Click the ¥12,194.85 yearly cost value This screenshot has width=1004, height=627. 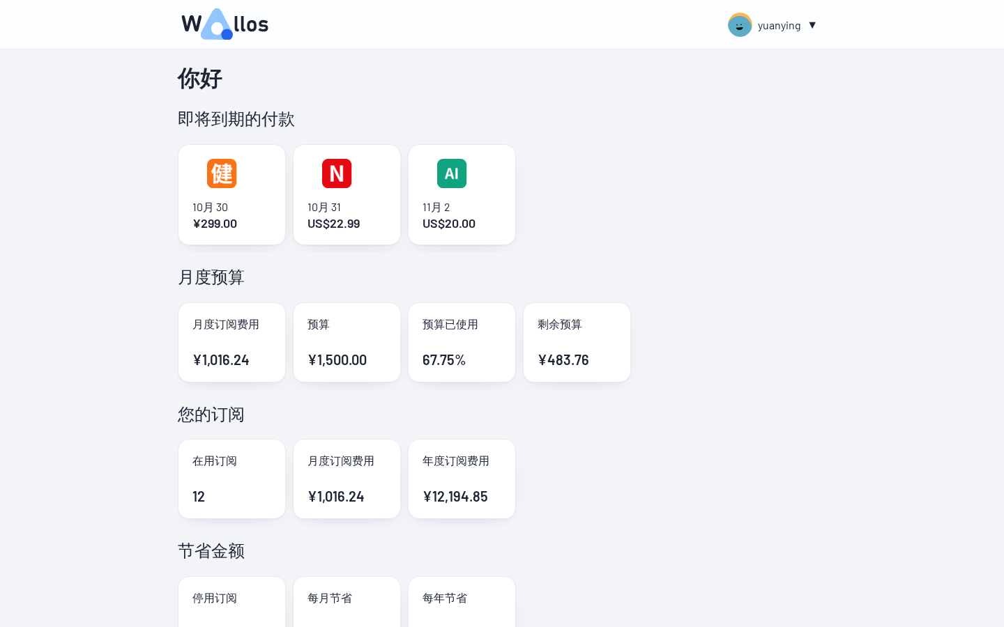[x=455, y=497]
